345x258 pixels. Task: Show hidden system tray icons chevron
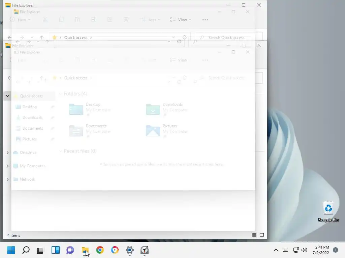[x=276, y=250]
